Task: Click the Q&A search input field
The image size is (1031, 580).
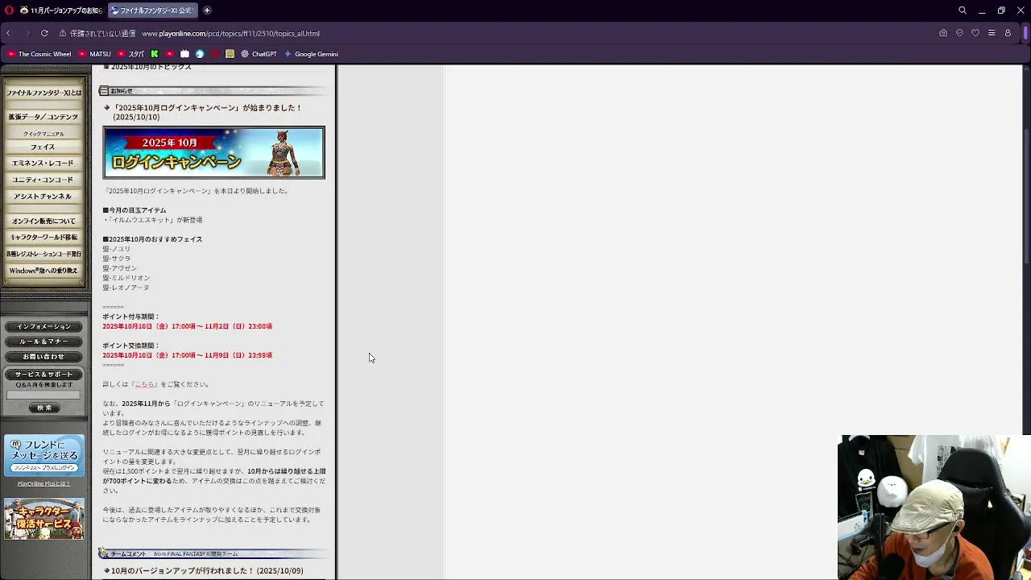Action: (43, 395)
